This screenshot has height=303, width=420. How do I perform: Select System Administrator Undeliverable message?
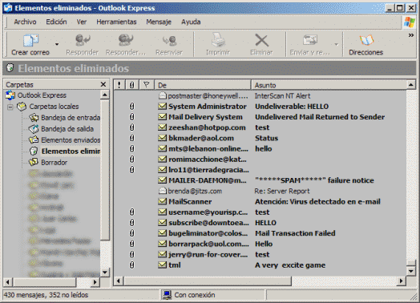point(260,107)
